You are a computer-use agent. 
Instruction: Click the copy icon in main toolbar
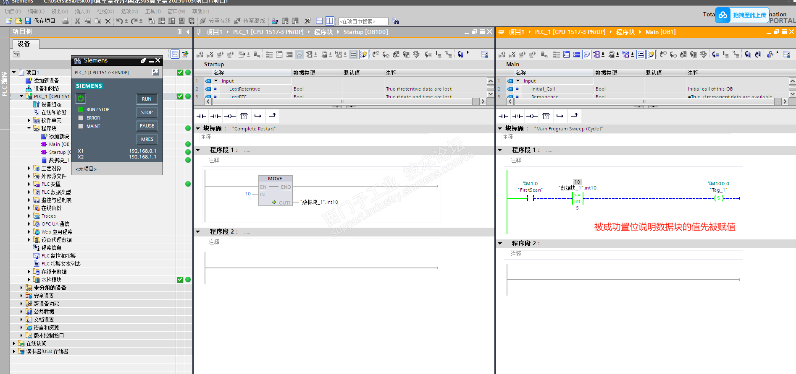87,21
